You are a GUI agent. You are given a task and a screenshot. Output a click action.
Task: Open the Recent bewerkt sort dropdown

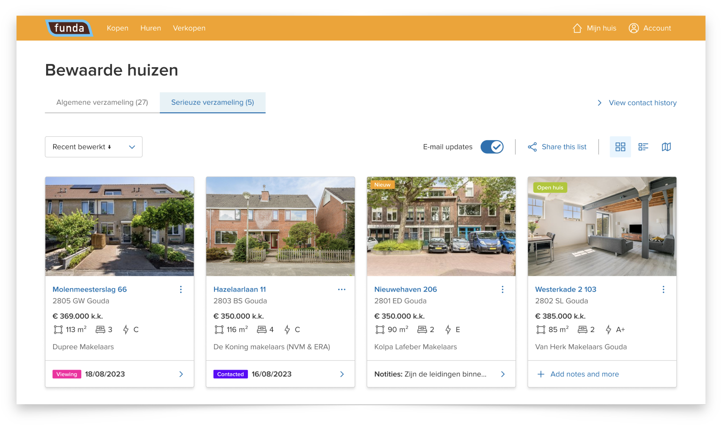pos(94,147)
